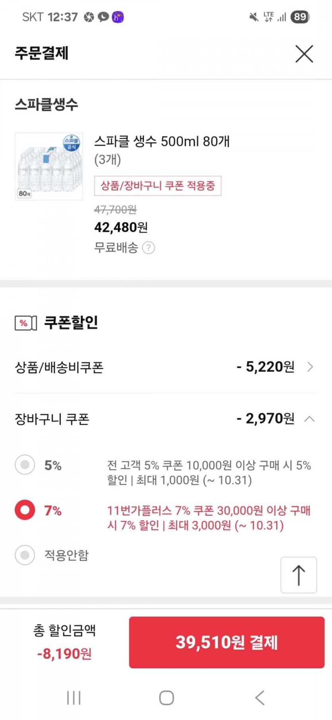Tap the 상품/장바구니 쿠폰 적용중 badge
Image resolution: width=332 pixels, height=720 pixels.
157,186
